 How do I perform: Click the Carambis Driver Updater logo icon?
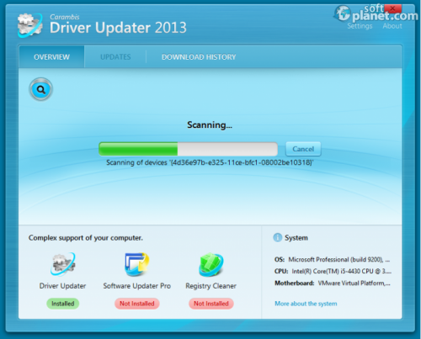tap(30, 25)
